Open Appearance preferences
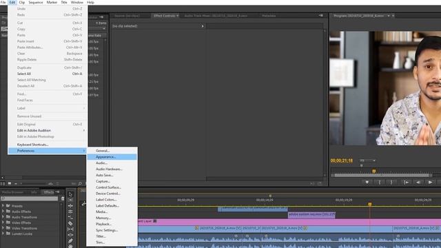The image size is (441, 248). (112, 157)
